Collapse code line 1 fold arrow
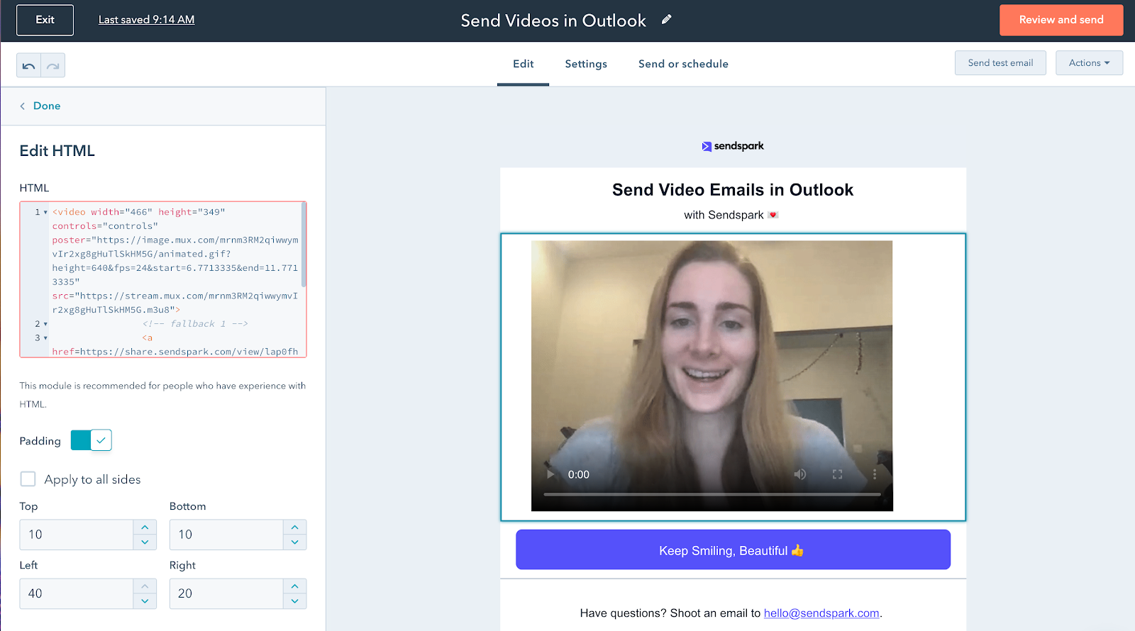The width and height of the screenshot is (1135, 631). 45,212
